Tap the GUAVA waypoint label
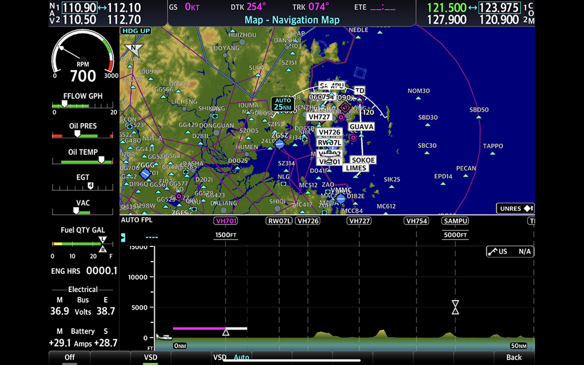 click(361, 127)
